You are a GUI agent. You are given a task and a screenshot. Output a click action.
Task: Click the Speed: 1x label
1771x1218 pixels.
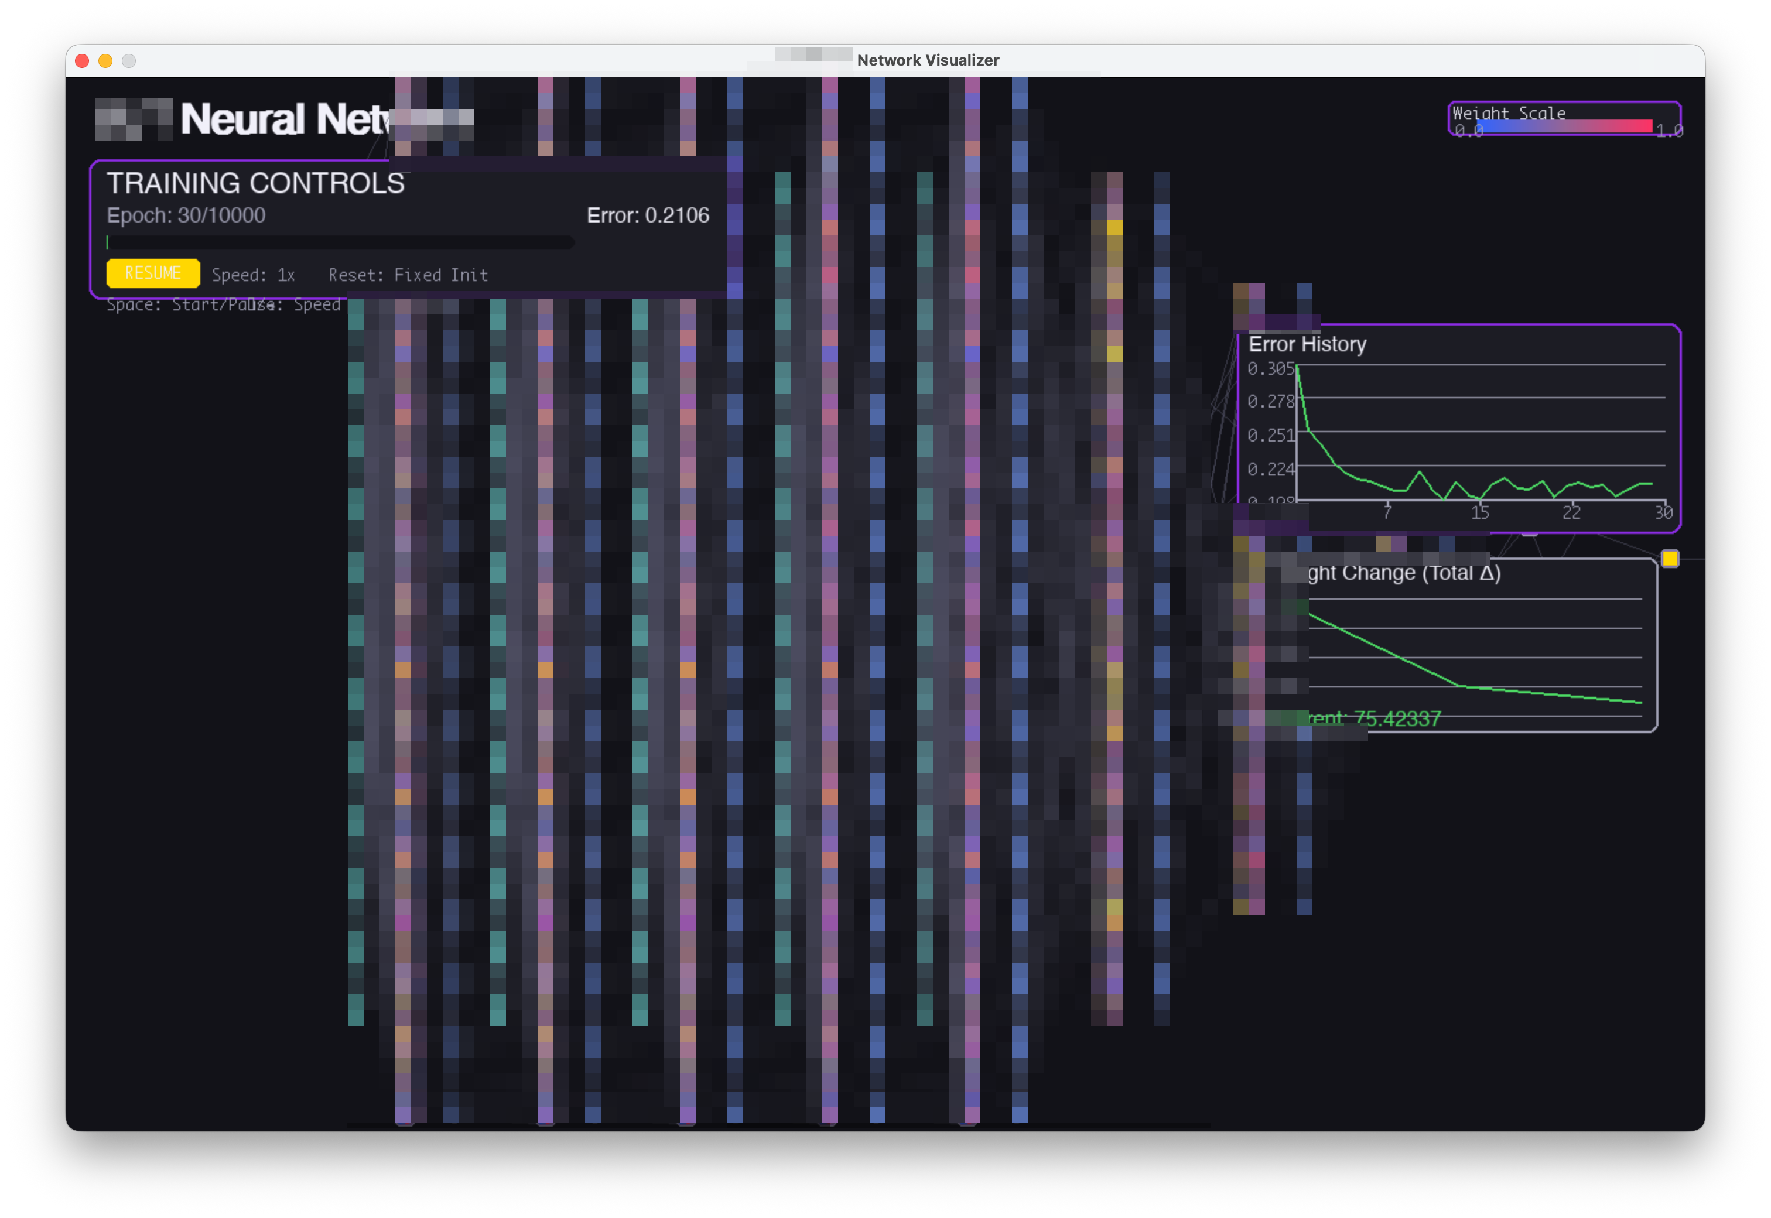point(252,275)
